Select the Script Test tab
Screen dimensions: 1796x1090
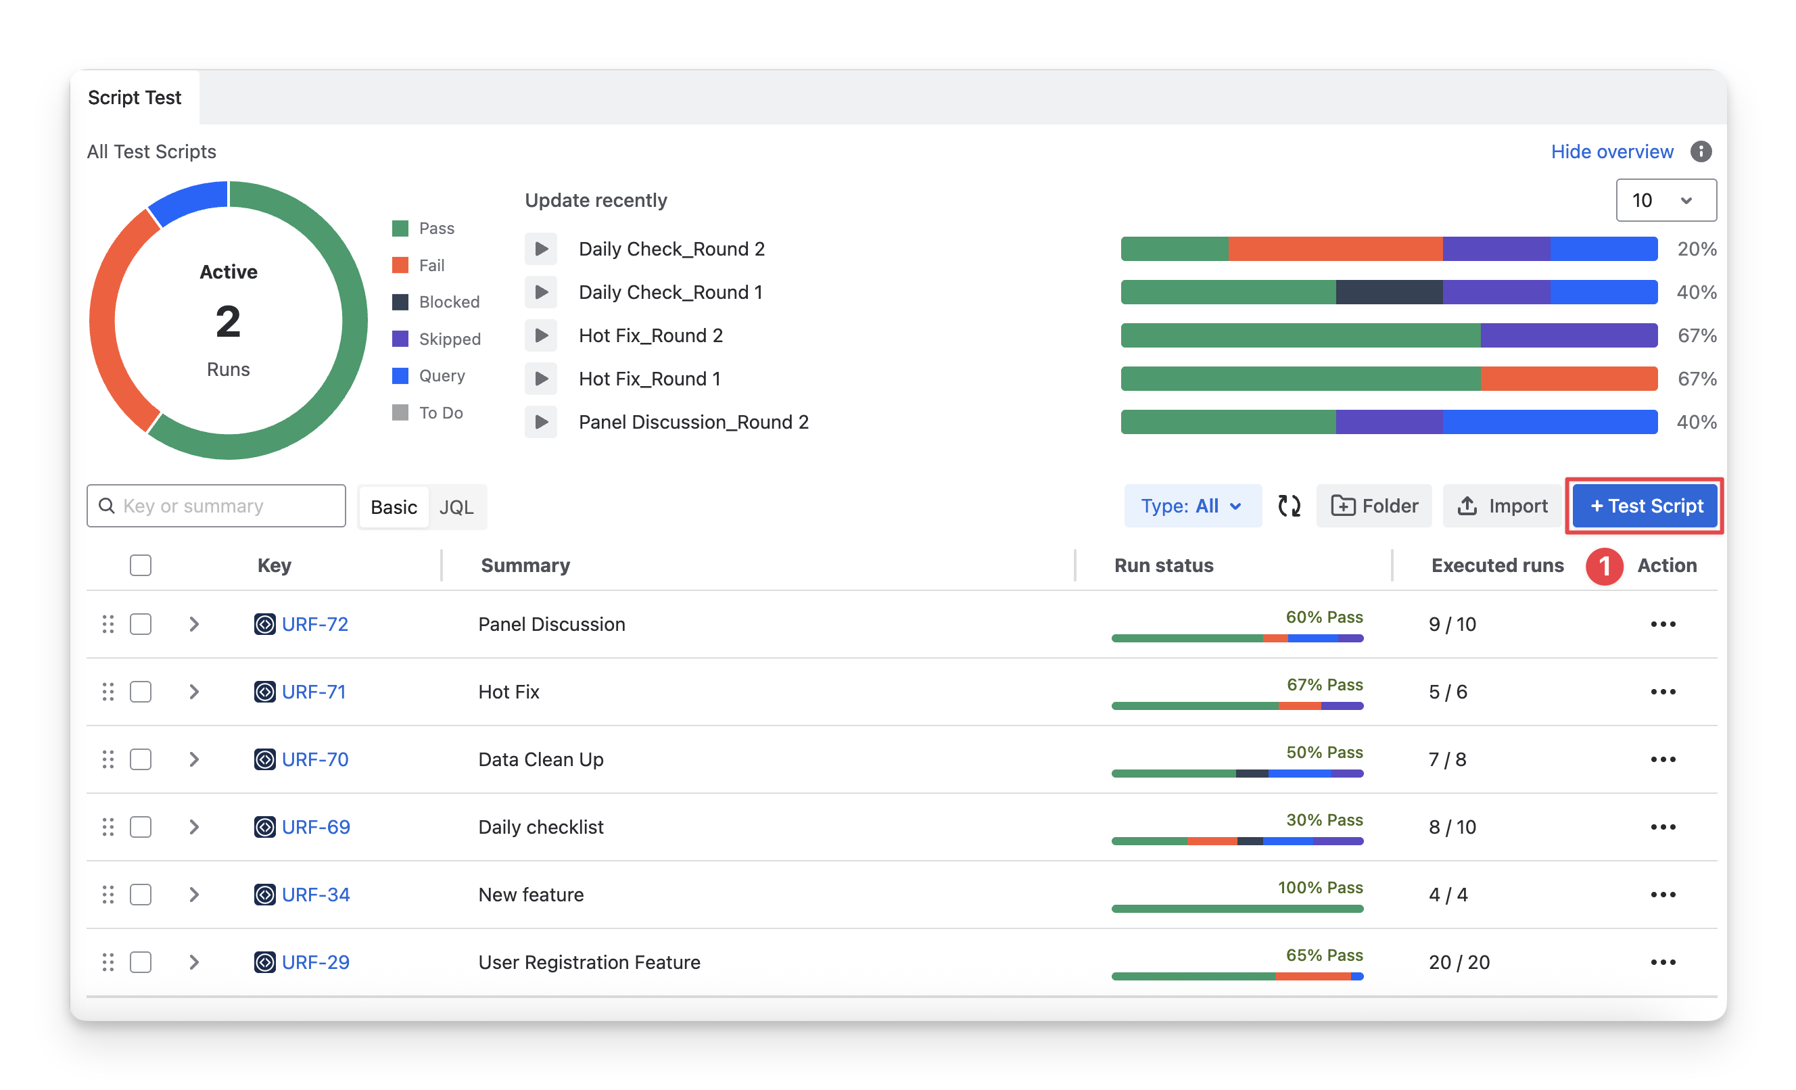pyautogui.click(x=134, y=97)
